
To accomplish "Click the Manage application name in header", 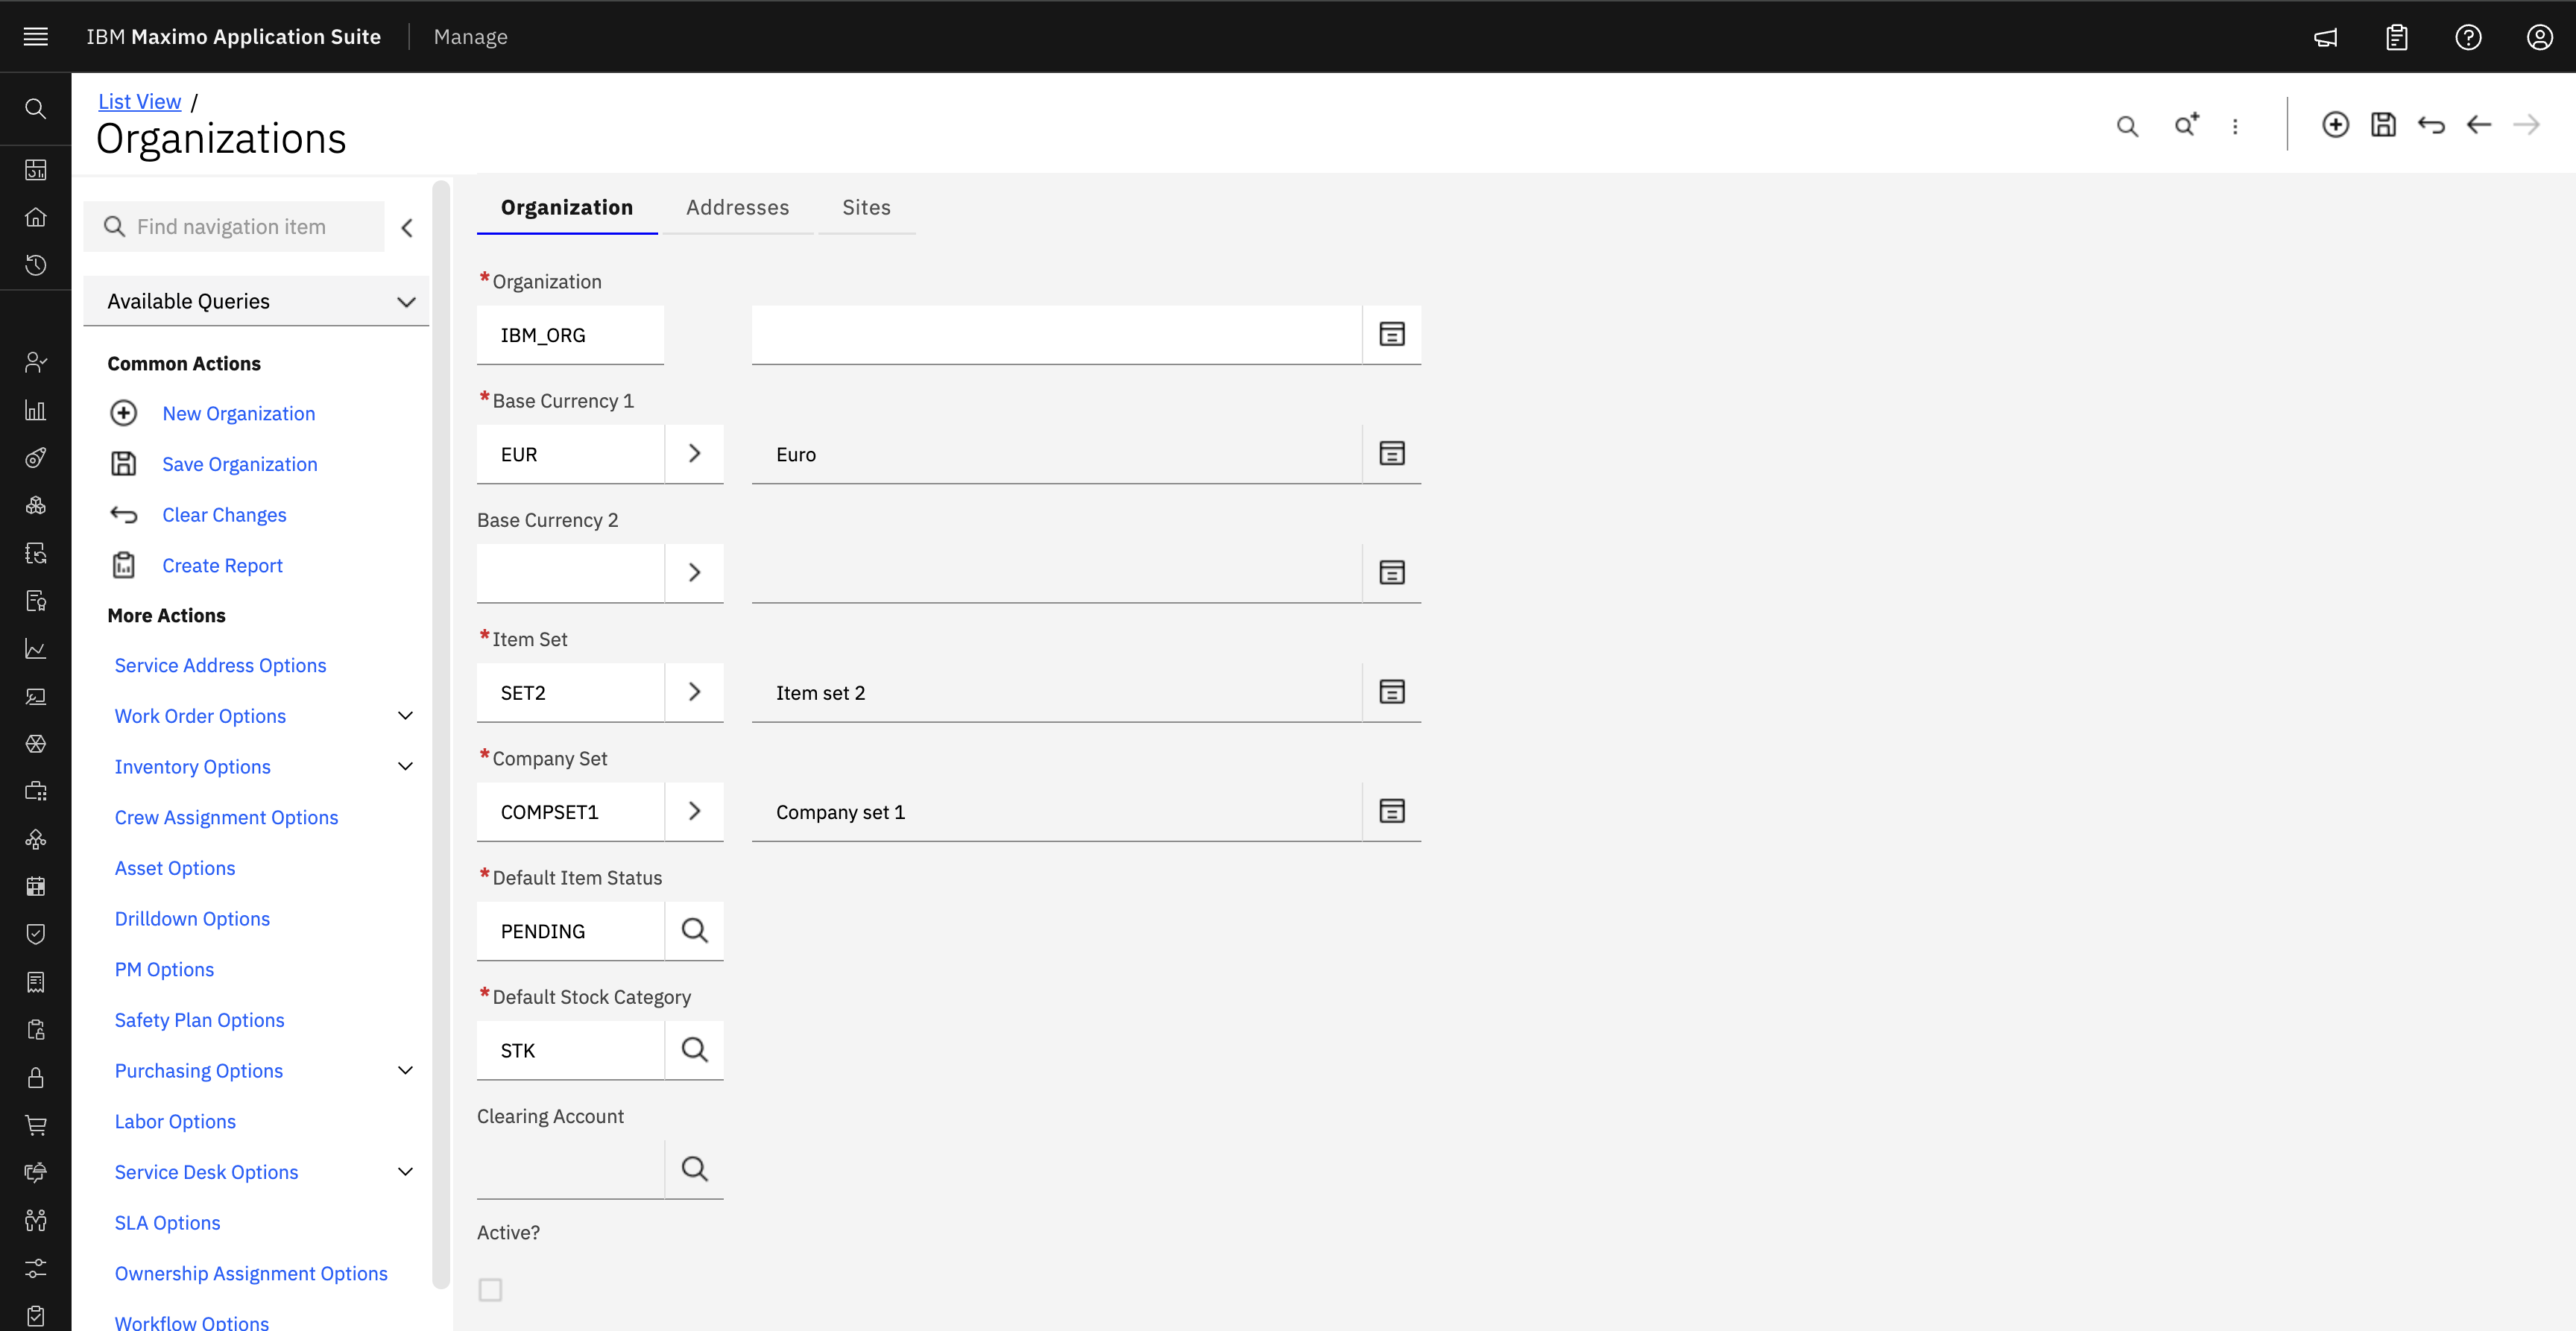I will 470,37.
